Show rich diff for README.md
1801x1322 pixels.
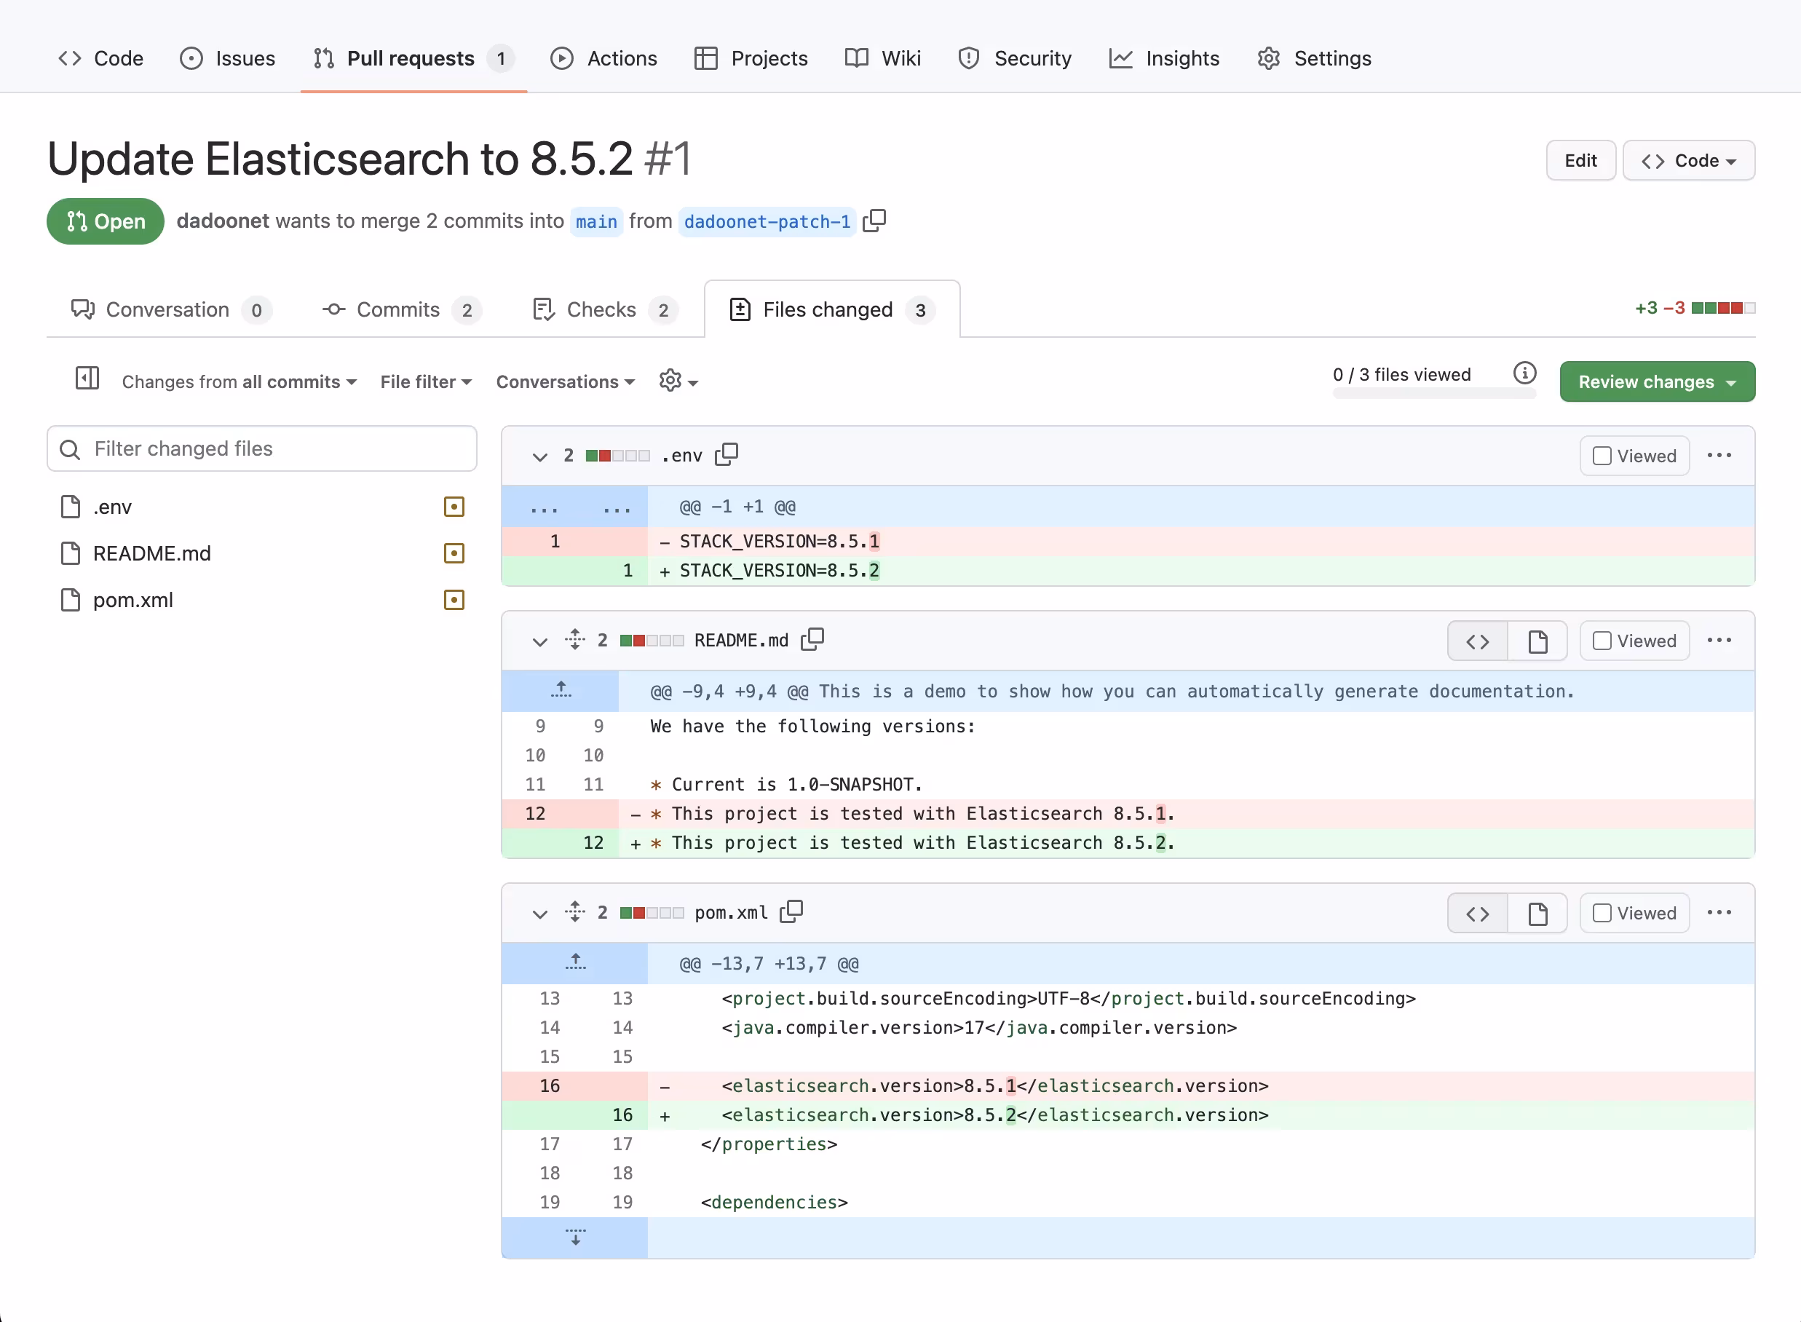click(1537, 641)
